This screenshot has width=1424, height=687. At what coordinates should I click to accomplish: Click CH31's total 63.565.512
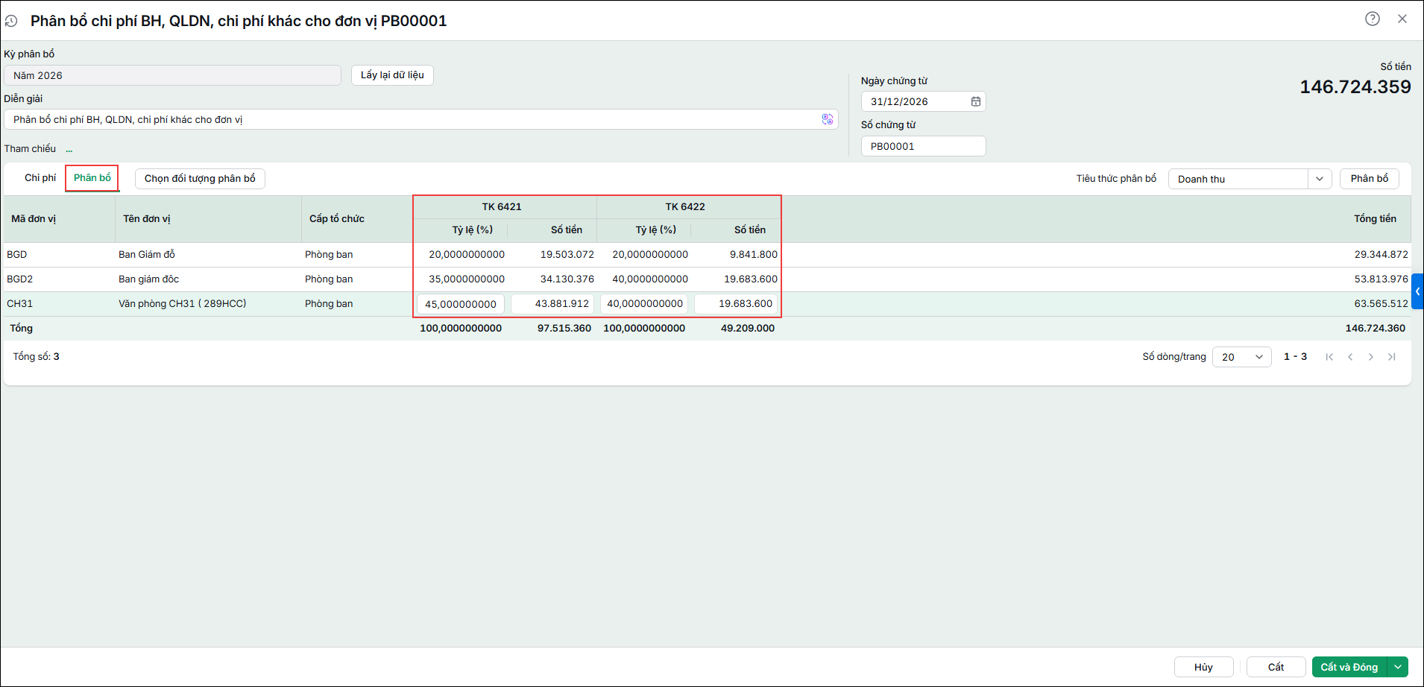tap(1382, 304)
